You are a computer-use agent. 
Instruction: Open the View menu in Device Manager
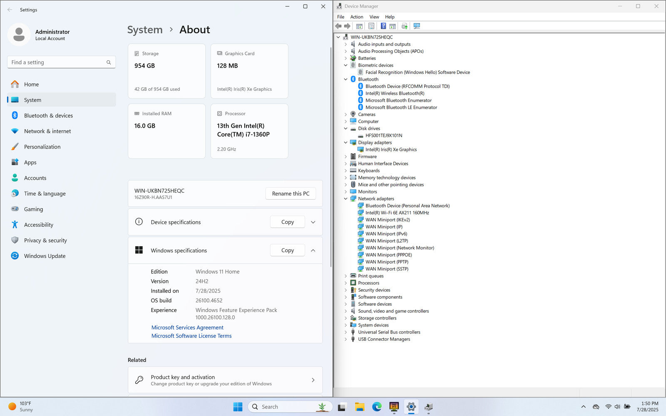(x=374, y=17)
